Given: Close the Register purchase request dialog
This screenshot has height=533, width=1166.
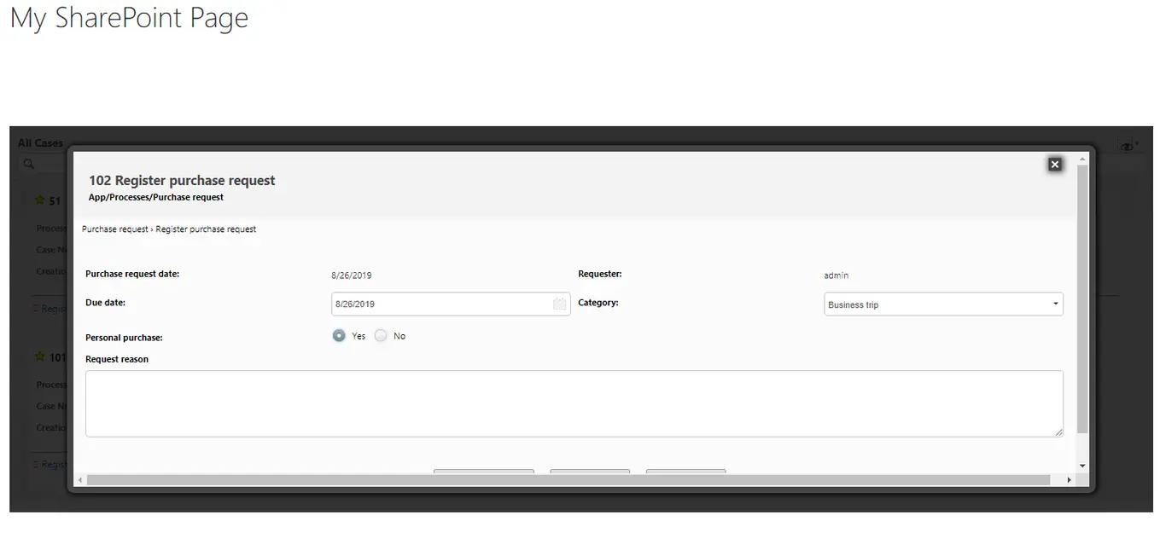Looking at the screenshot, I should coord(1055,165).
